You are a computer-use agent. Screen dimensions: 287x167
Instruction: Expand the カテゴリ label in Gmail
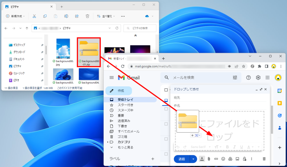coord(108,142)
